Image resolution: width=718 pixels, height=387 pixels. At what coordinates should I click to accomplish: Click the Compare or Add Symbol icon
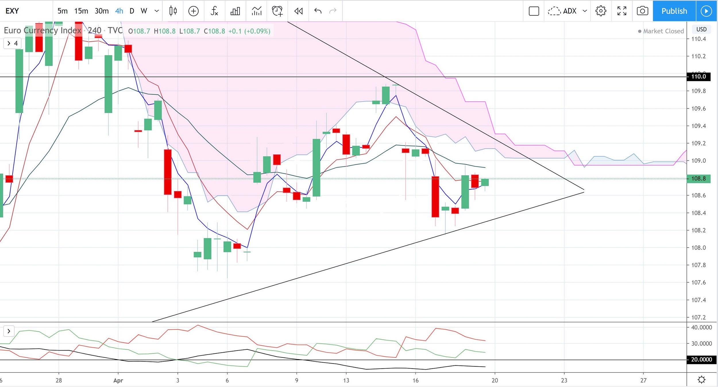tap(193, 11)
